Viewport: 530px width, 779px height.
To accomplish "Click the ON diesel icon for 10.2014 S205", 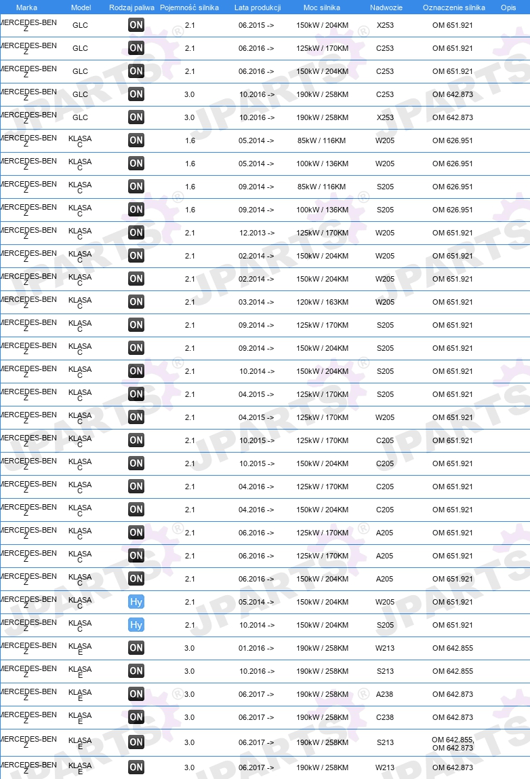I will (136, 371).
